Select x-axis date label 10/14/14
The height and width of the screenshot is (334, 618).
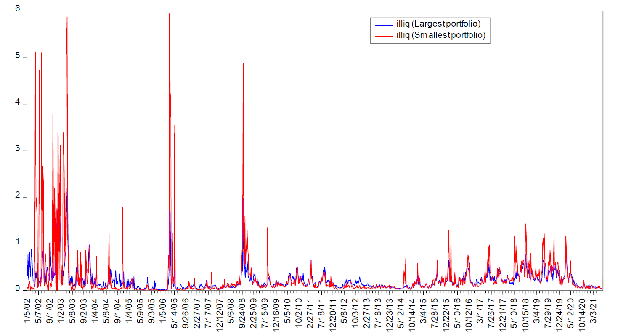411,314
